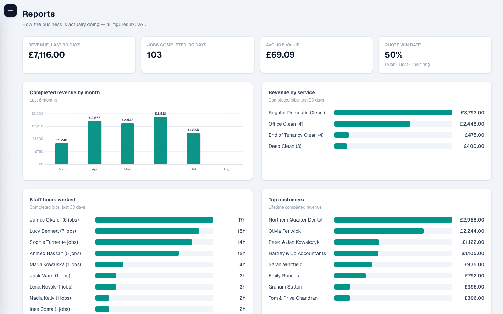Select Nadia Kelly (1 jobs) staff row label
This screenshot has height=314, width=503.
coord(50,298)
